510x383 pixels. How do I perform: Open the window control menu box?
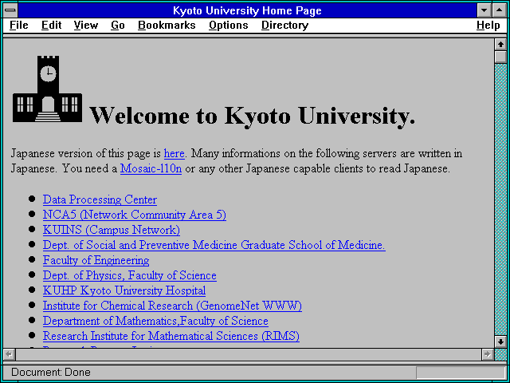pyautogui.click(x=10, y=10)
